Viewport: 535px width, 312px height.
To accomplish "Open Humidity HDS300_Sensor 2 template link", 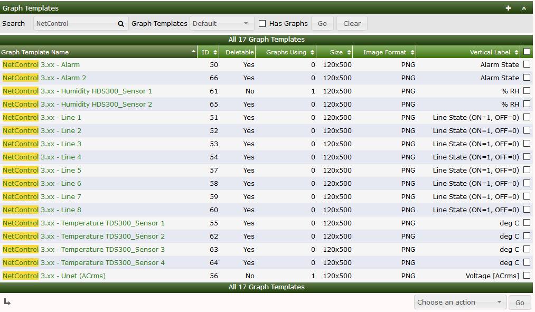I will point(77,105).
